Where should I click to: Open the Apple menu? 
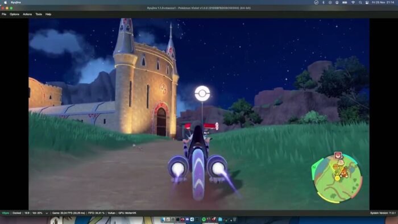click(5, 2)
